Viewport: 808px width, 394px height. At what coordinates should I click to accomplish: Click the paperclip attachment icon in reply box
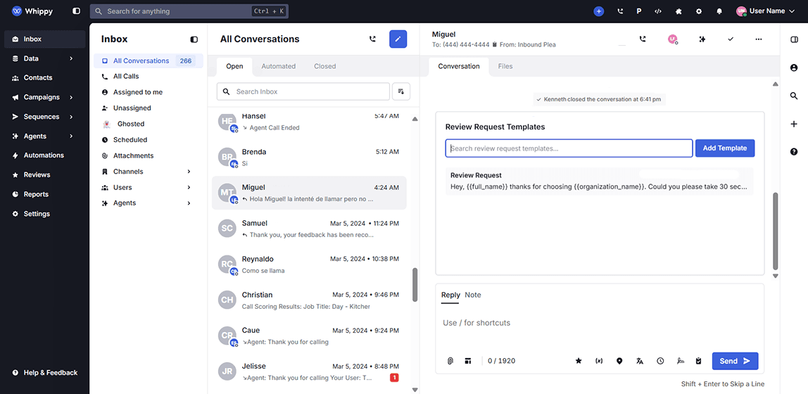(x=450, y=361)
